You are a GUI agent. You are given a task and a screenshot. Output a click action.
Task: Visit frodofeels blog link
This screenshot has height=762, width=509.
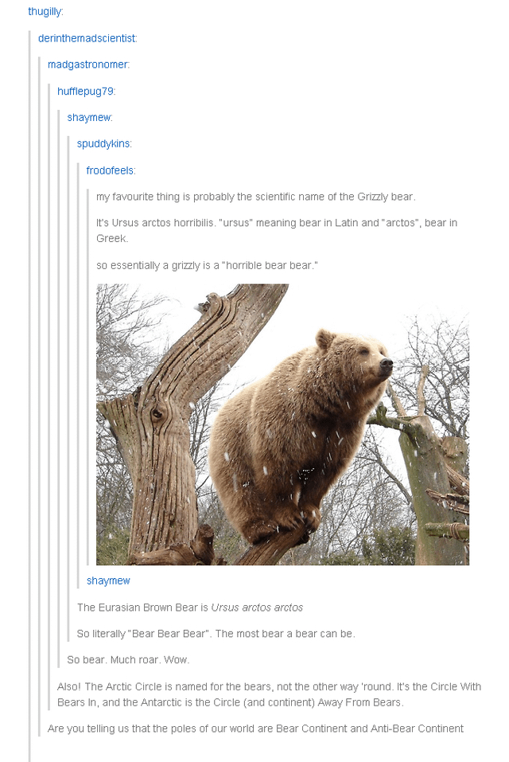point(111,170)
